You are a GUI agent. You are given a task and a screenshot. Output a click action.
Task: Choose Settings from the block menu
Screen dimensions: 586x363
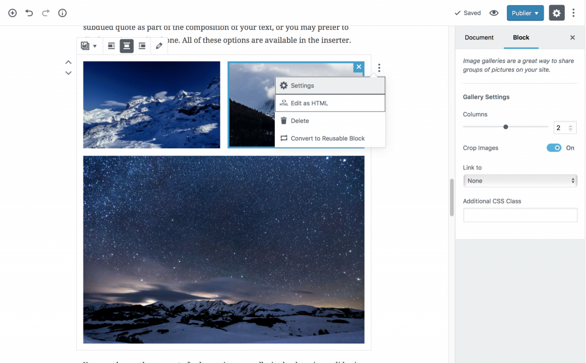pyautogui.click(x=330, y=86)
